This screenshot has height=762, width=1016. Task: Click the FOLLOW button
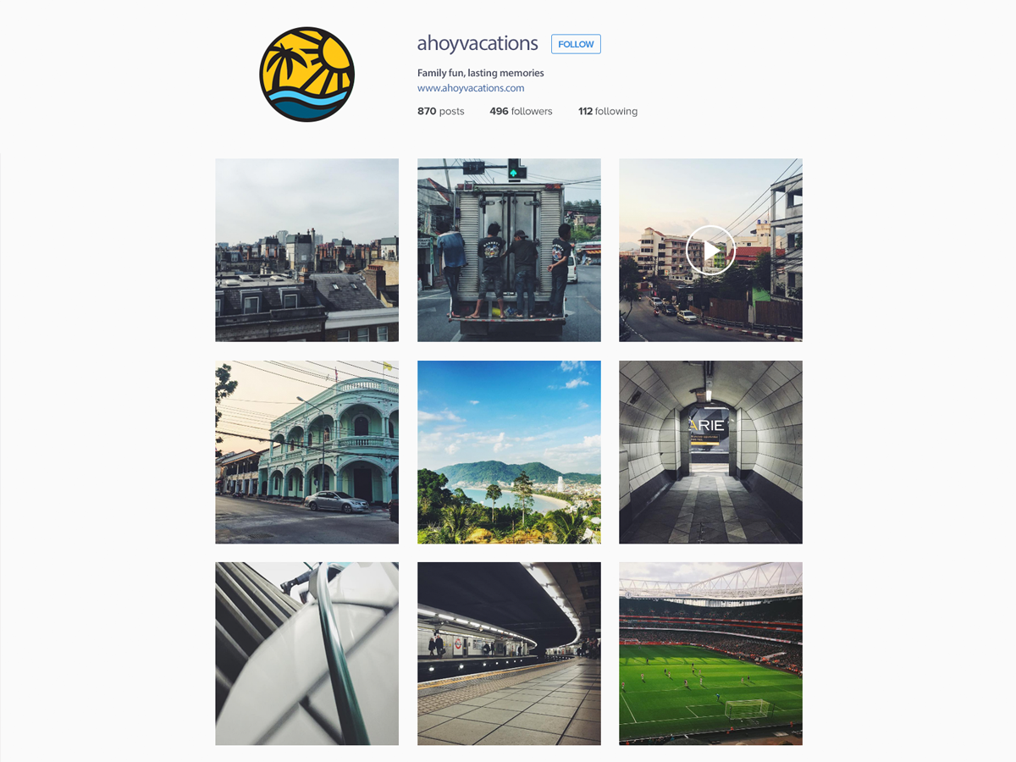(576, 44)
